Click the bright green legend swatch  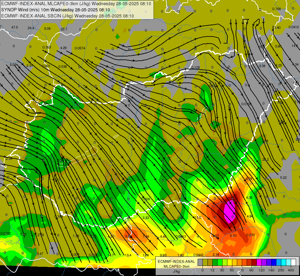(x=220, y=262)
